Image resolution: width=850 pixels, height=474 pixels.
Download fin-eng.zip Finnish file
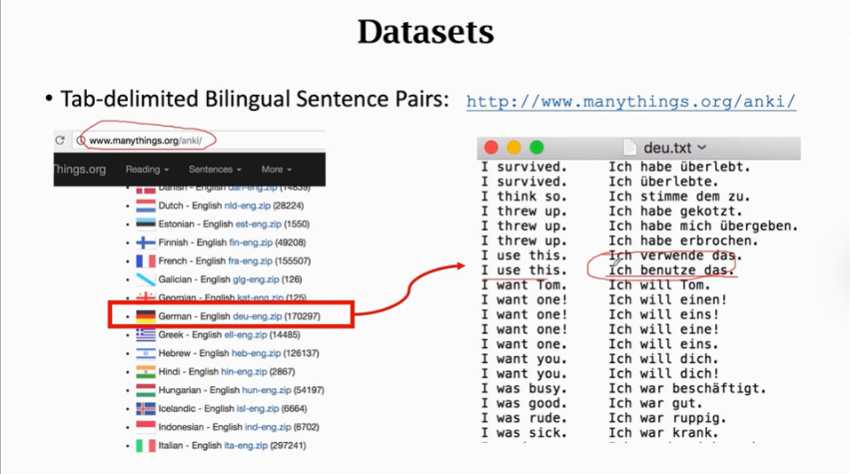[250, 242]
